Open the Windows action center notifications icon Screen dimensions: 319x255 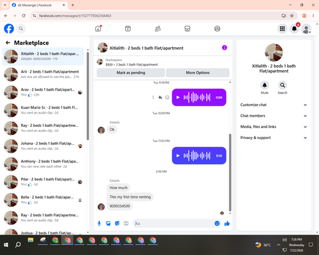311,245
